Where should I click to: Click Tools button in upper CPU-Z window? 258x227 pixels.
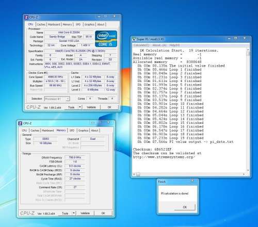pyautogui.click(x=71, y=107)
